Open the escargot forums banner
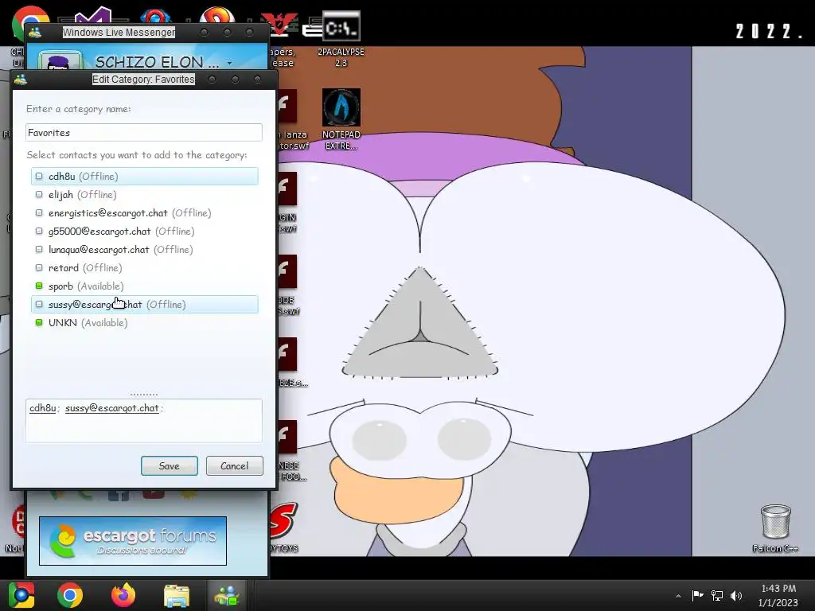Screen dimensions: 815x611 [x=133, y=541]
